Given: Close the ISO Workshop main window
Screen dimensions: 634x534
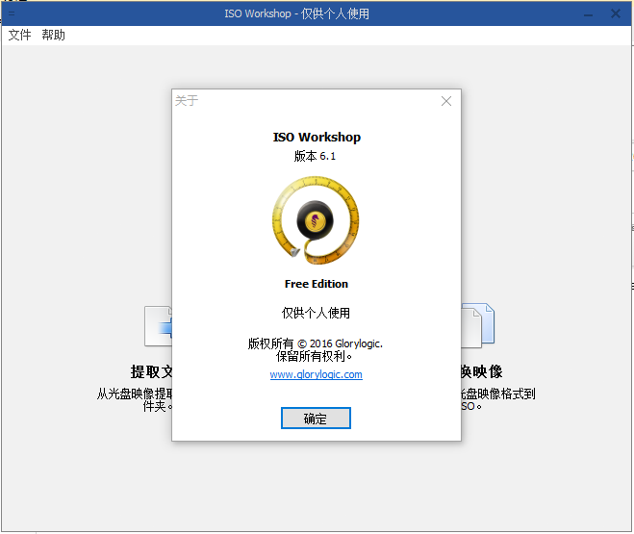Looking at the screenshot, I should (x=616, y=13).
